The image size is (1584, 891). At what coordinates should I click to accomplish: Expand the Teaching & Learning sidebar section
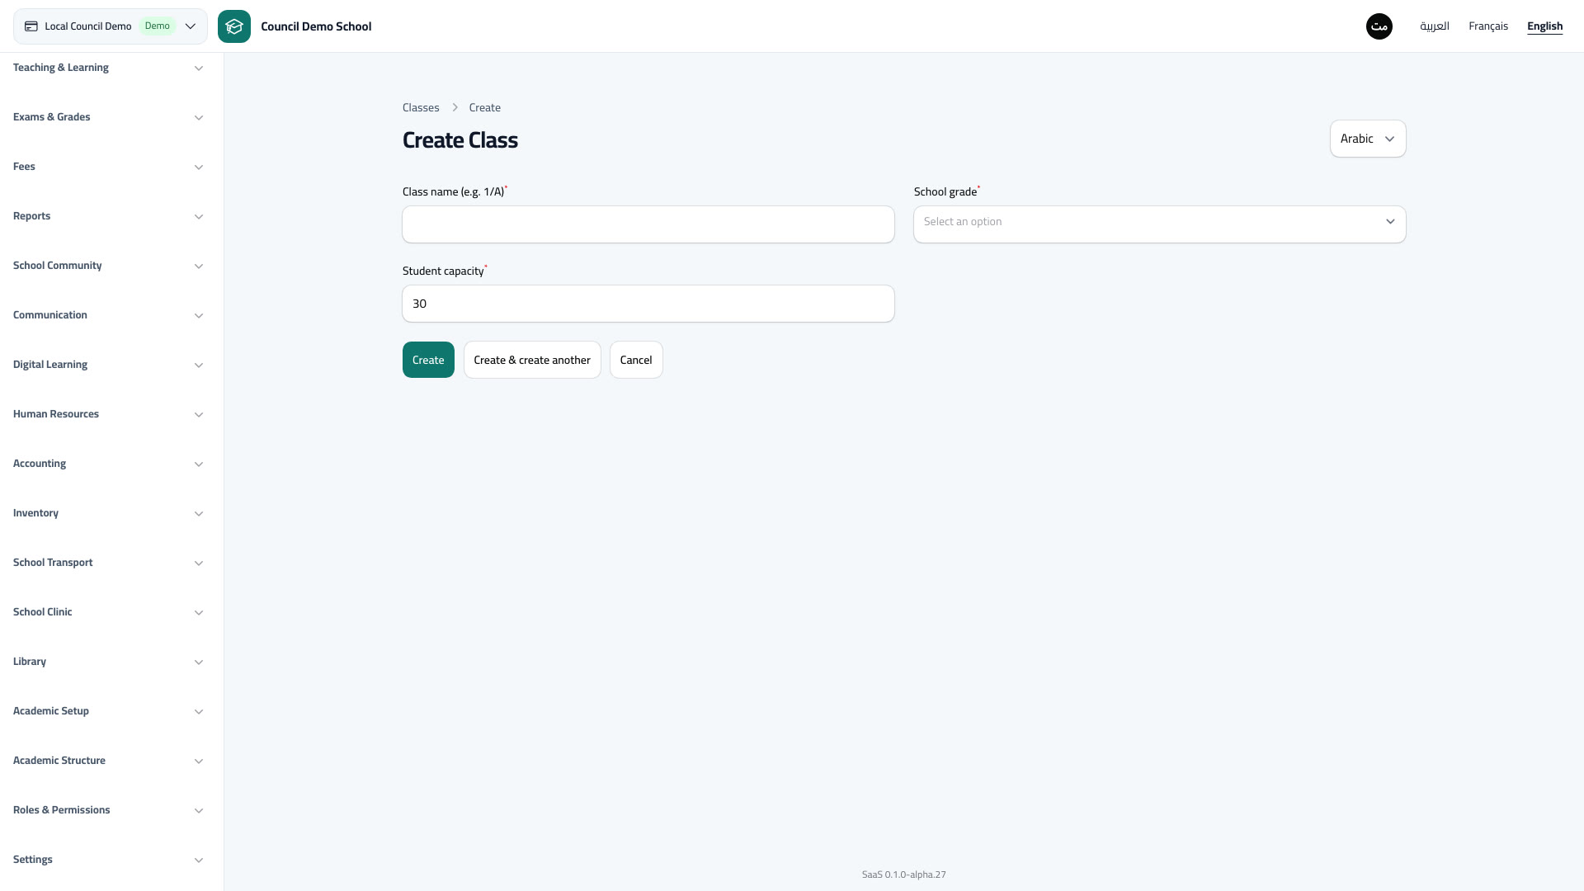click(108, 68)
